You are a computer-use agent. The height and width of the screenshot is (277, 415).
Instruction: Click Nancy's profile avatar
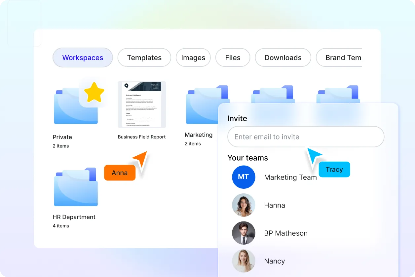pos(244,261)
